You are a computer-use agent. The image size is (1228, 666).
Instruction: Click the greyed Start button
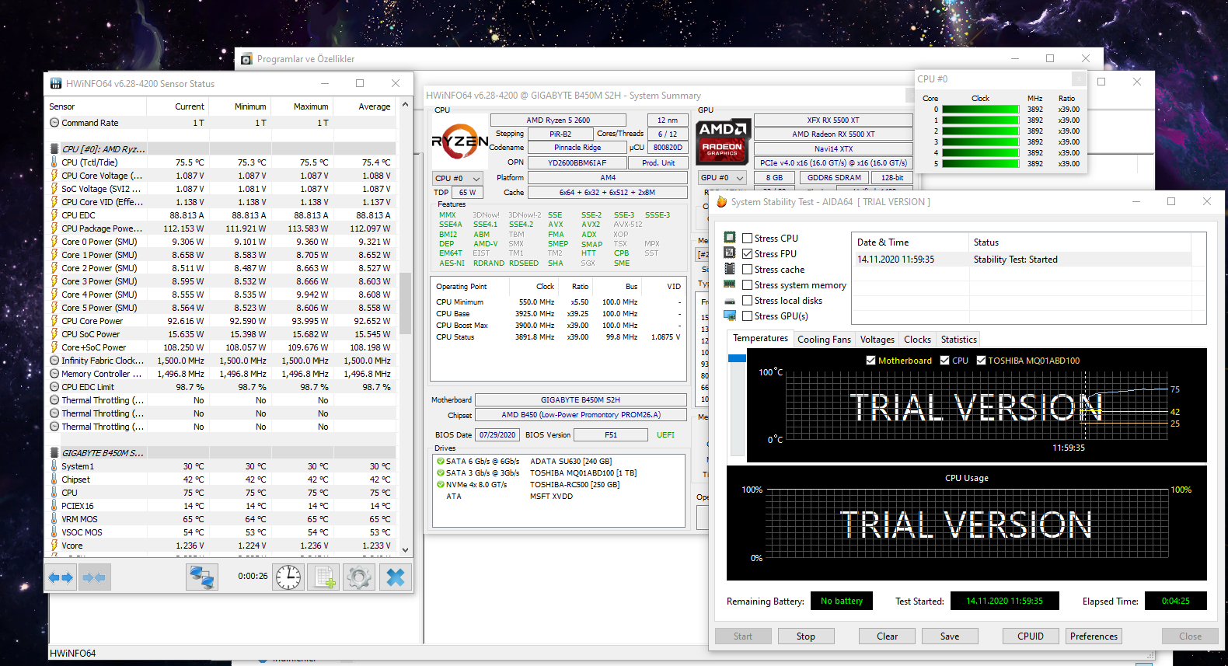(743, 636)
